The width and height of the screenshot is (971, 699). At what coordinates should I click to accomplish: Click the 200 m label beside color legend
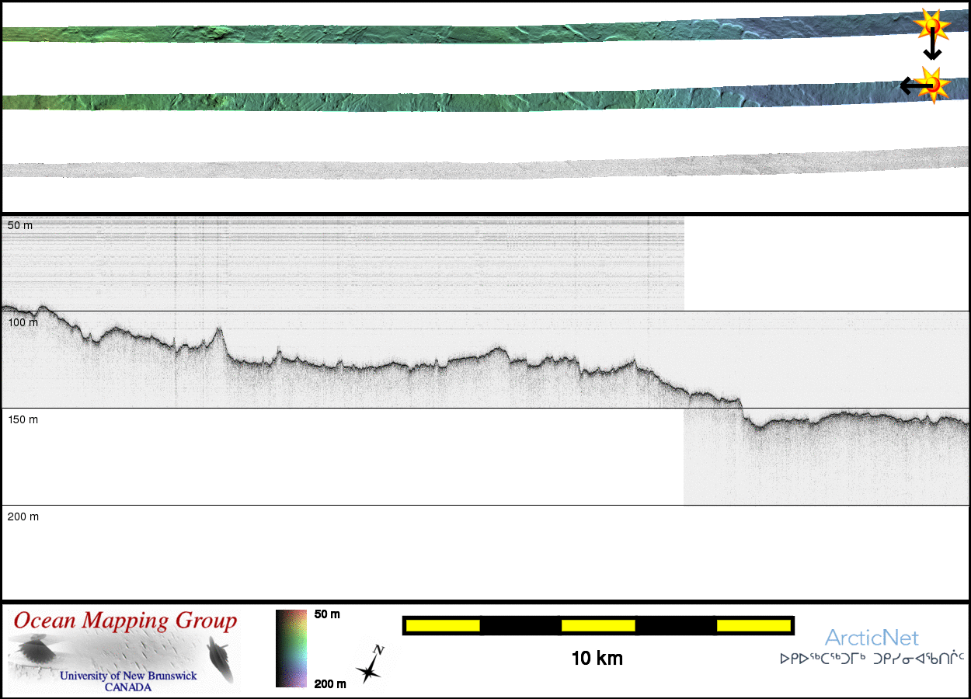click(x=329, y=683)
